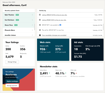The height and width of the screenshot is (93, 105).
Task: Open Jennifer Jetson row chevron
Action: coord(32,35)
